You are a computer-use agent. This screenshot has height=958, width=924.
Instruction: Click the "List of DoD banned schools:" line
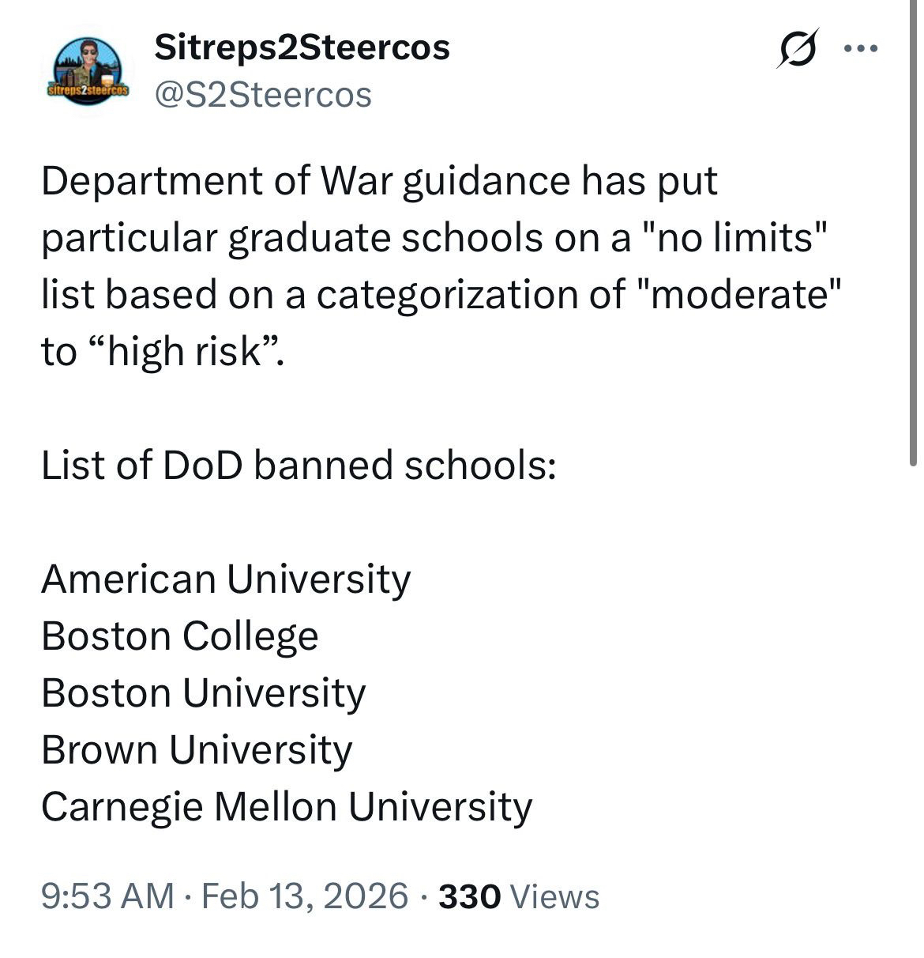299,465
